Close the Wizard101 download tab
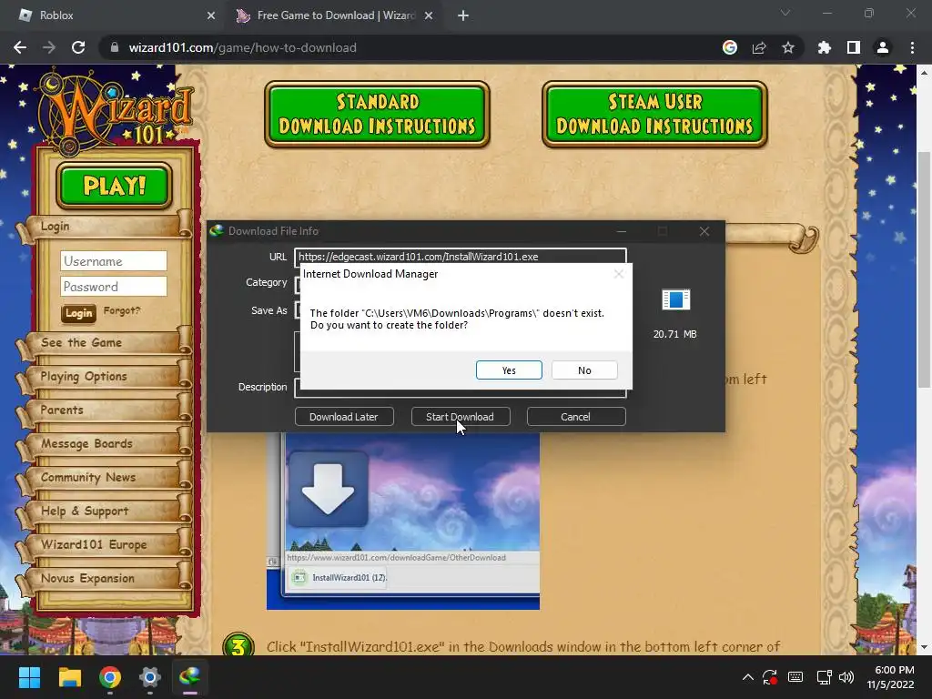This screenshot has height=699, width=932. click(429, 15)
